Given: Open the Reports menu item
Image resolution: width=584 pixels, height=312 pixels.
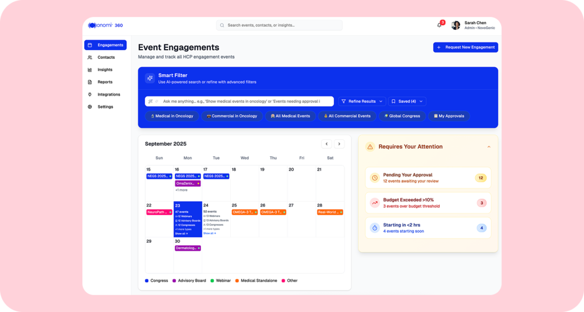Looking at the screenshot, I should click(105, 82).
